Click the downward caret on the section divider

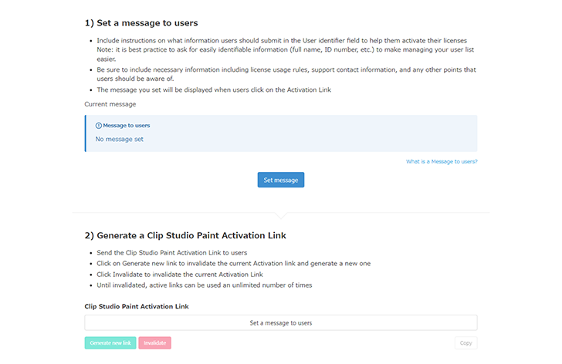281,214
